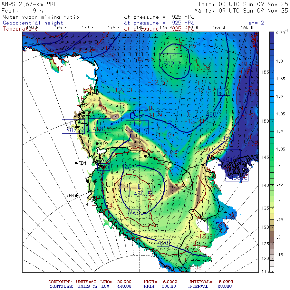Image resolution: width=290 pixels, height=290 pixels.
Task: Click the blue "UNITS=m" legend text
Action: 87,286
